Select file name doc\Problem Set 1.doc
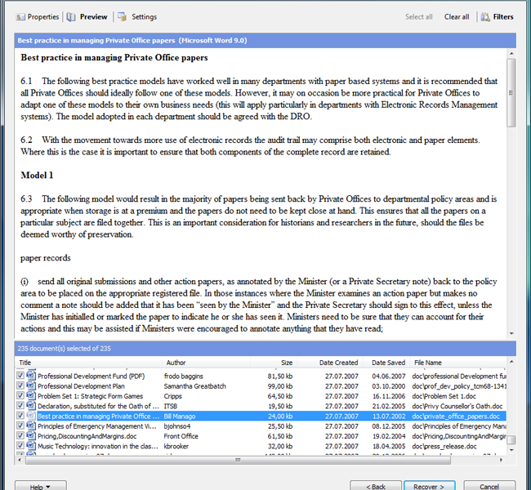Image resolution: width=531 pixels, height=490 pixels. click(444, 396)
